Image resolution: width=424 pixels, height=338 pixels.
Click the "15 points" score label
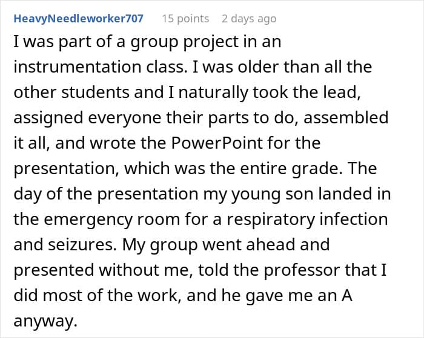click(185, 18)
